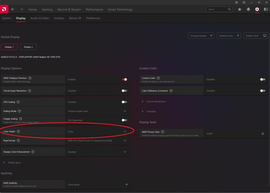Disable AMD FreeSync Premium toggle
The width and height of the screenshot is (270, 193).
(124, 79)
